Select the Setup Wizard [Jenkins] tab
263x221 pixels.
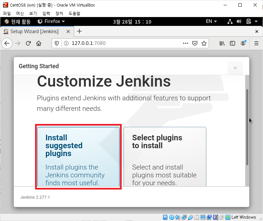coord(34,31)
